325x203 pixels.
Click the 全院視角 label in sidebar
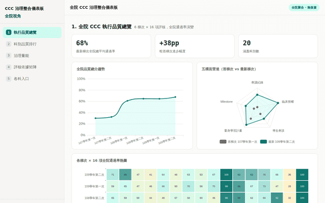coord(13,16)
